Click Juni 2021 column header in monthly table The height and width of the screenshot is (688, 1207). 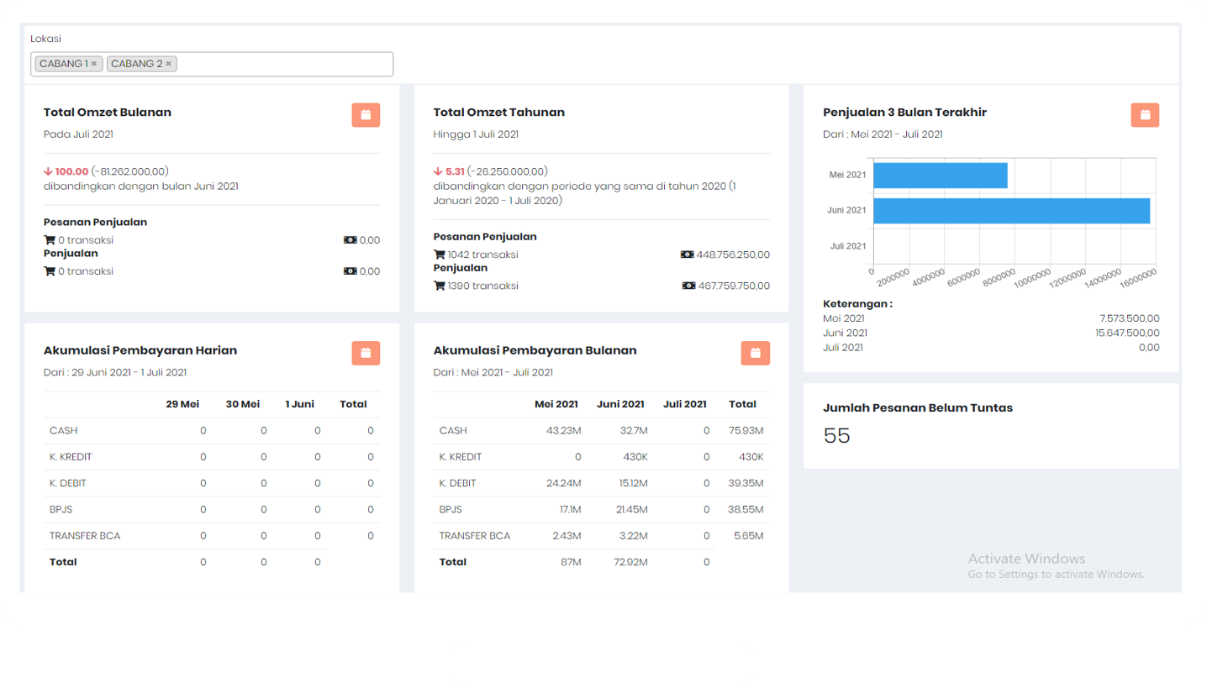620,404
